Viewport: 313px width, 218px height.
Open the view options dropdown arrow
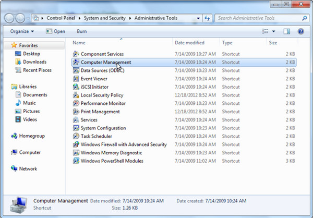coord(273,31)
